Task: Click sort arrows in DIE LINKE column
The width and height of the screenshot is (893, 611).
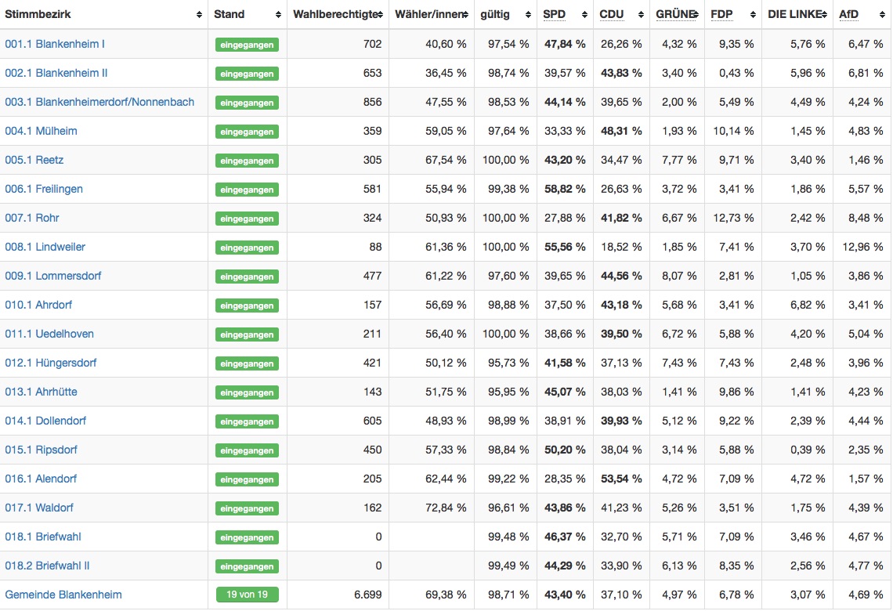Action: click(x=823, y=15)
